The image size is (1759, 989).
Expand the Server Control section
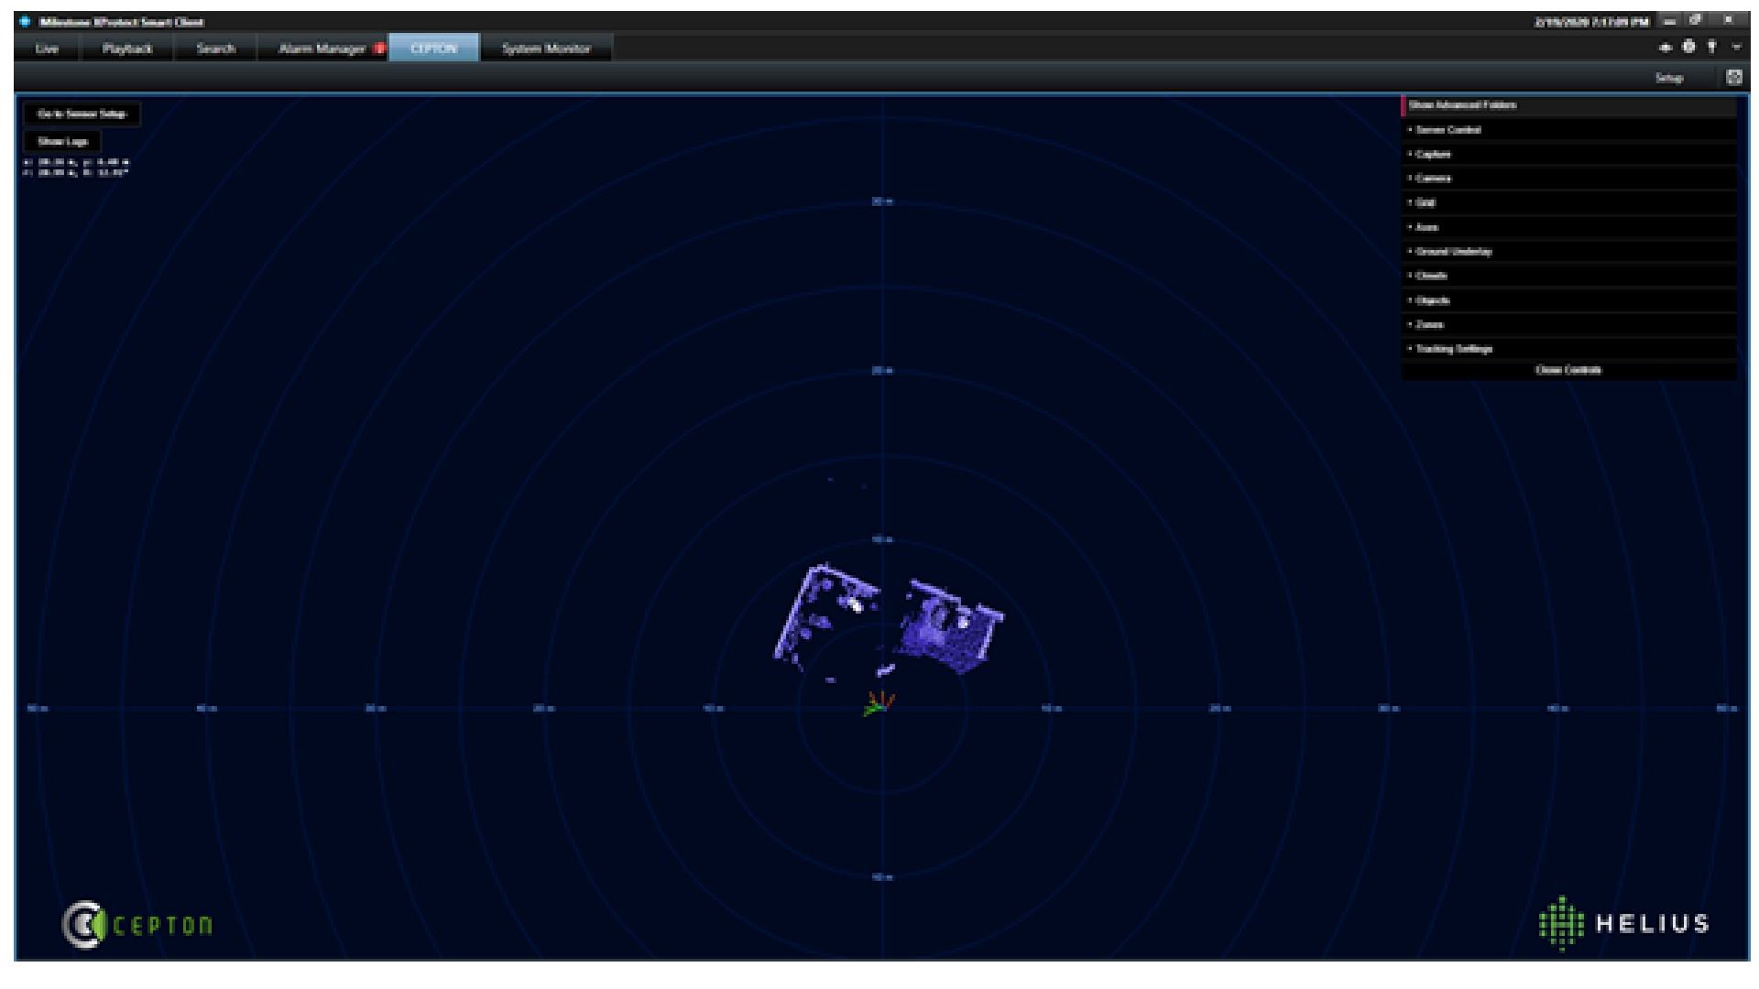[1448, 130]
